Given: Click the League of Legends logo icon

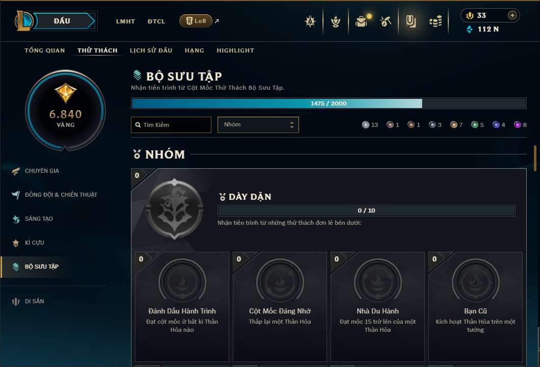Looking at the screenshot, I should (x=23, y=21).
